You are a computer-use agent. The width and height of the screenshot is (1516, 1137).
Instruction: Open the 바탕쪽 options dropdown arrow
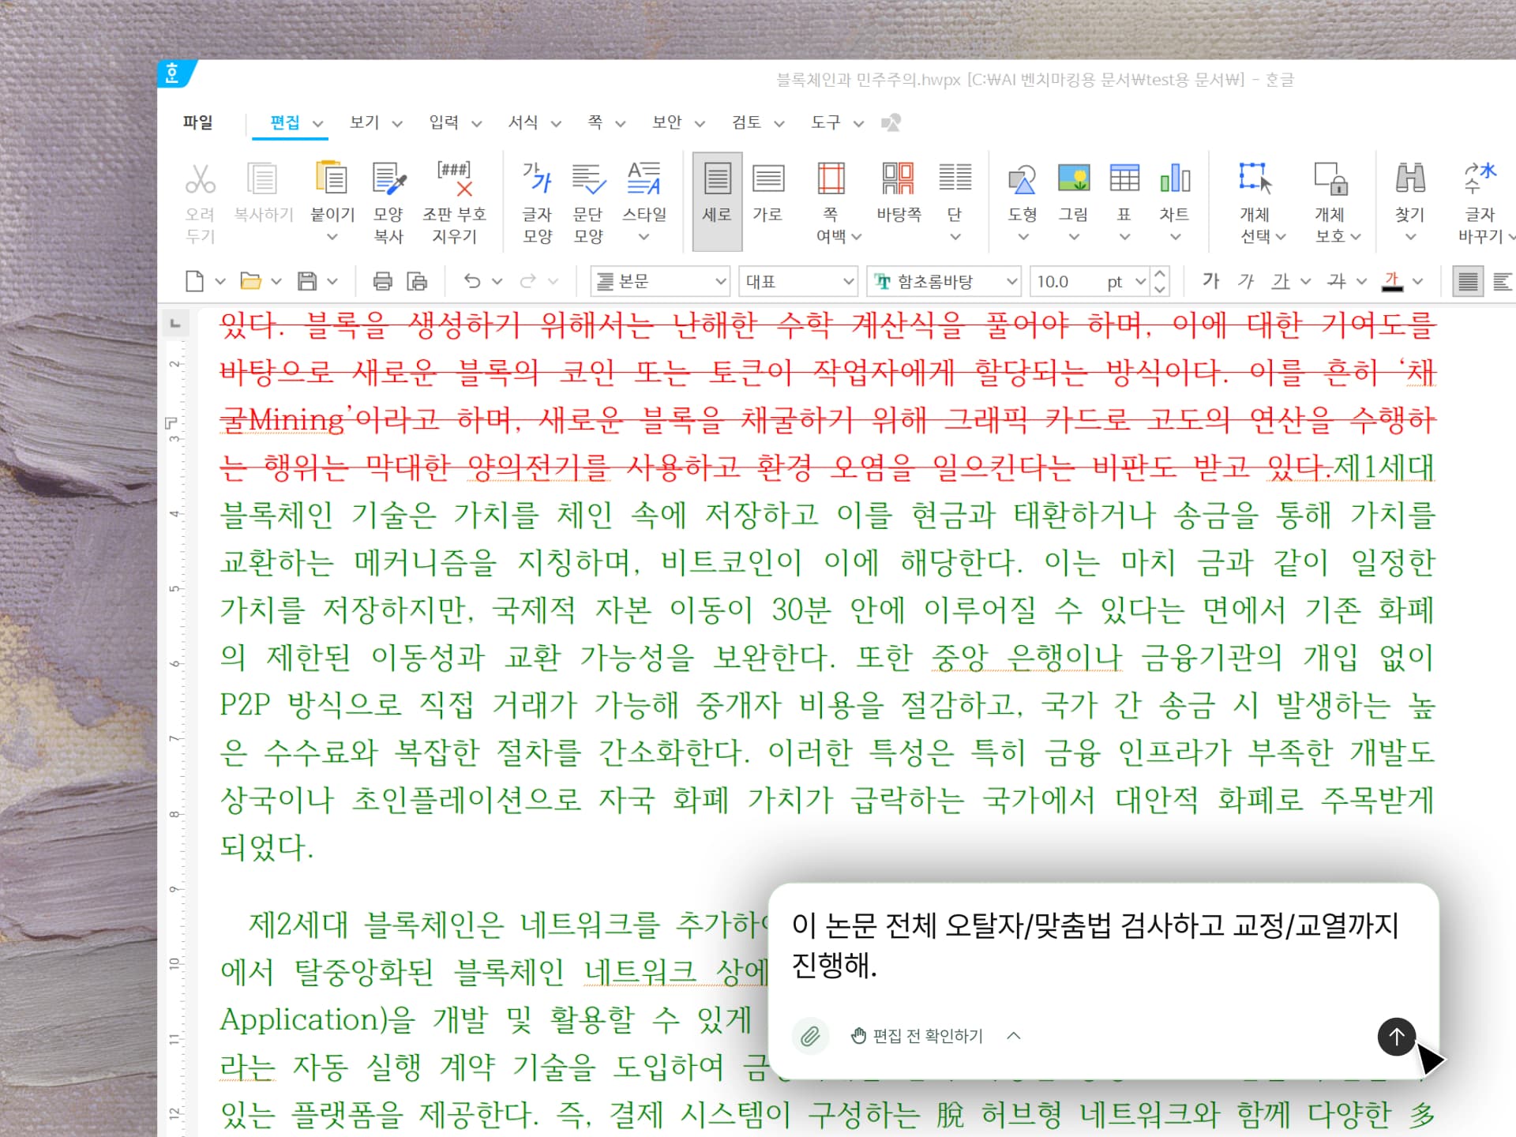point(899,237)
